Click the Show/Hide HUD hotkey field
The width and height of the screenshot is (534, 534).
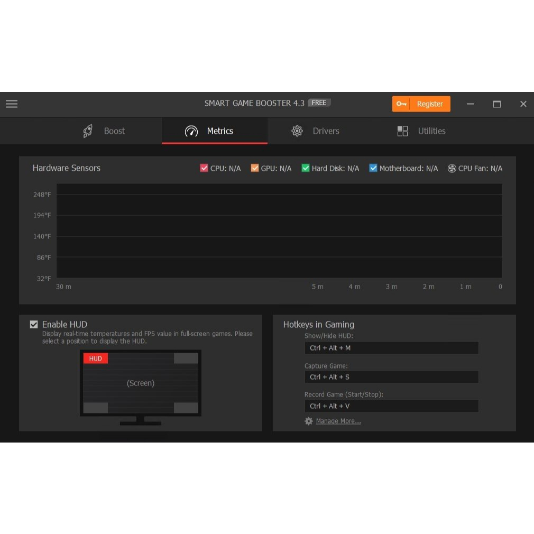coord(391,348)
